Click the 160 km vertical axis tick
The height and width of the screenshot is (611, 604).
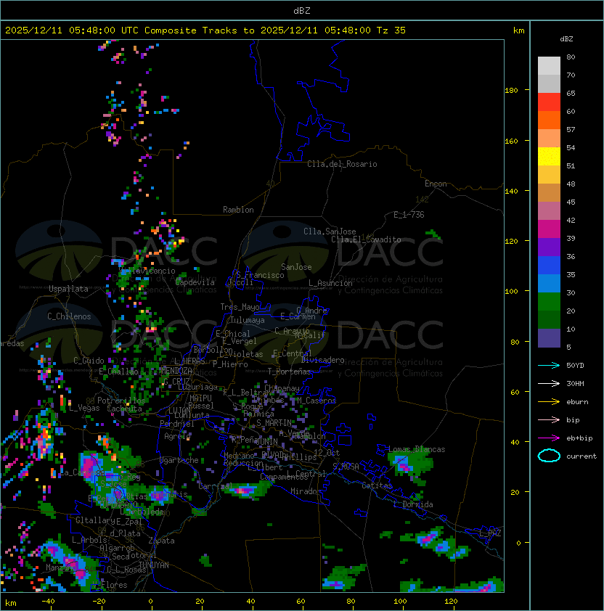point(511,141)
